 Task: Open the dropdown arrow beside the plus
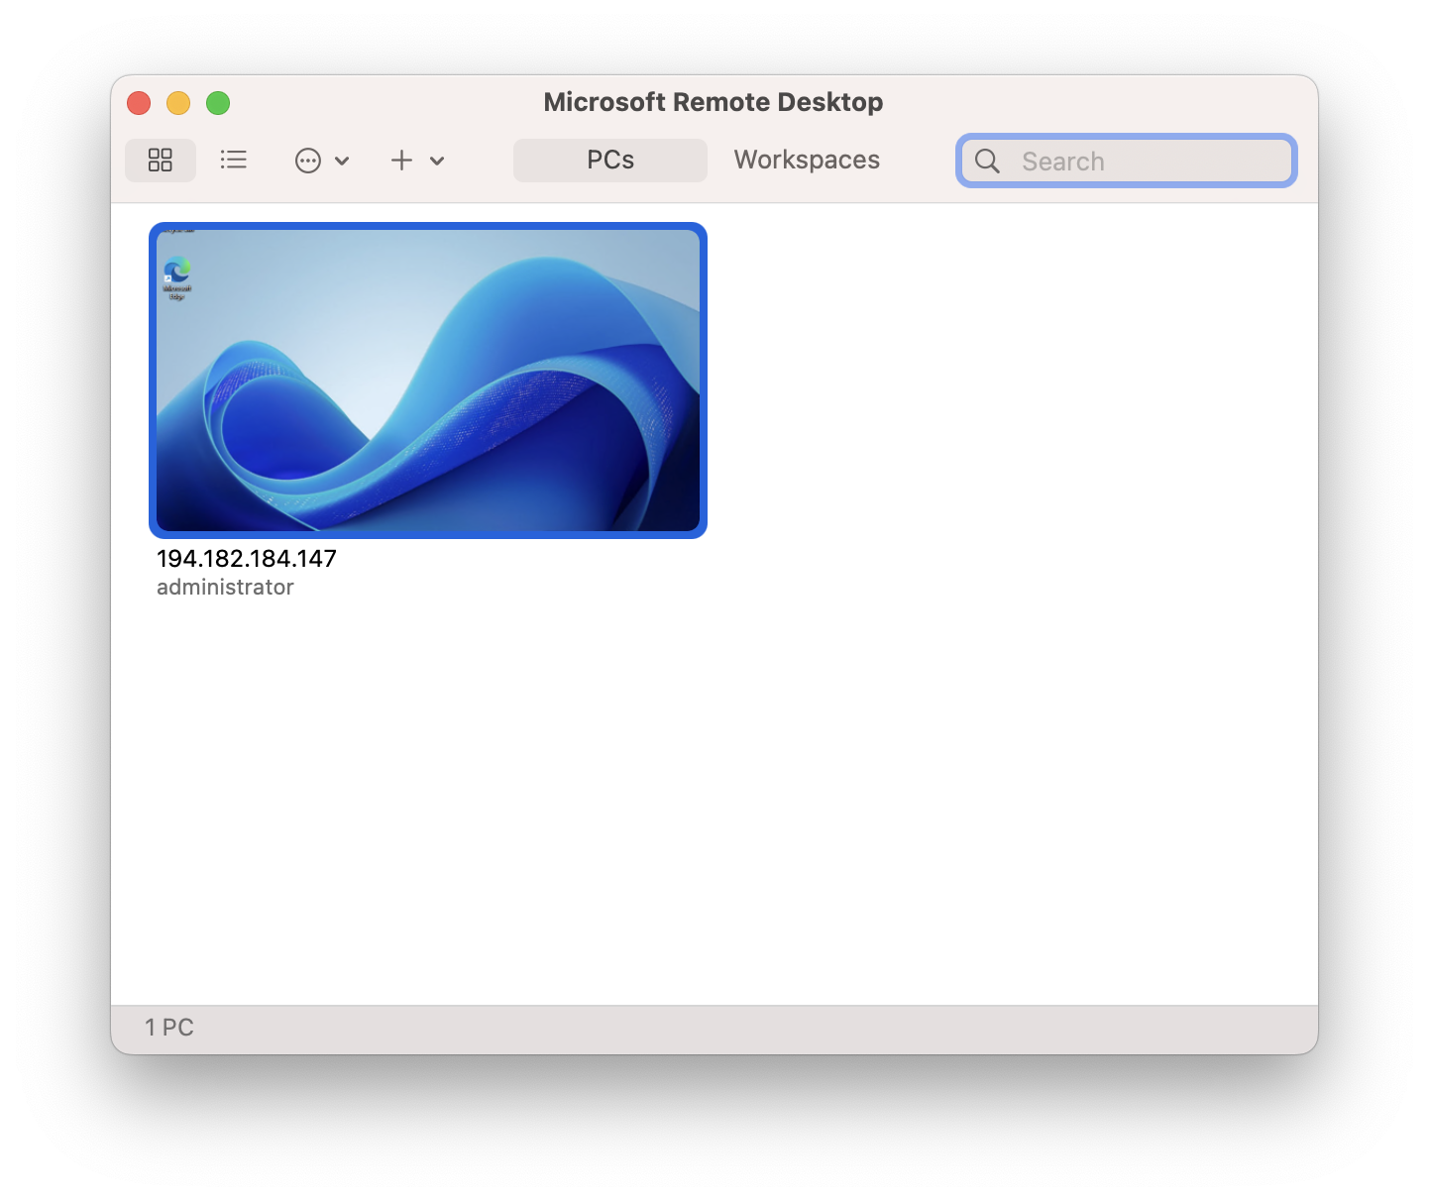(x=437, y=161)
